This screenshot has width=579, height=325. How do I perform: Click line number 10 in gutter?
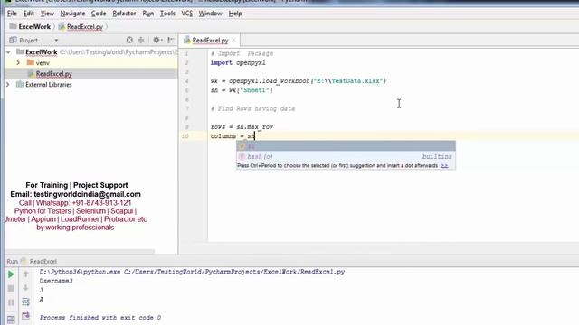pyautogui.click(x=185, y=136)
